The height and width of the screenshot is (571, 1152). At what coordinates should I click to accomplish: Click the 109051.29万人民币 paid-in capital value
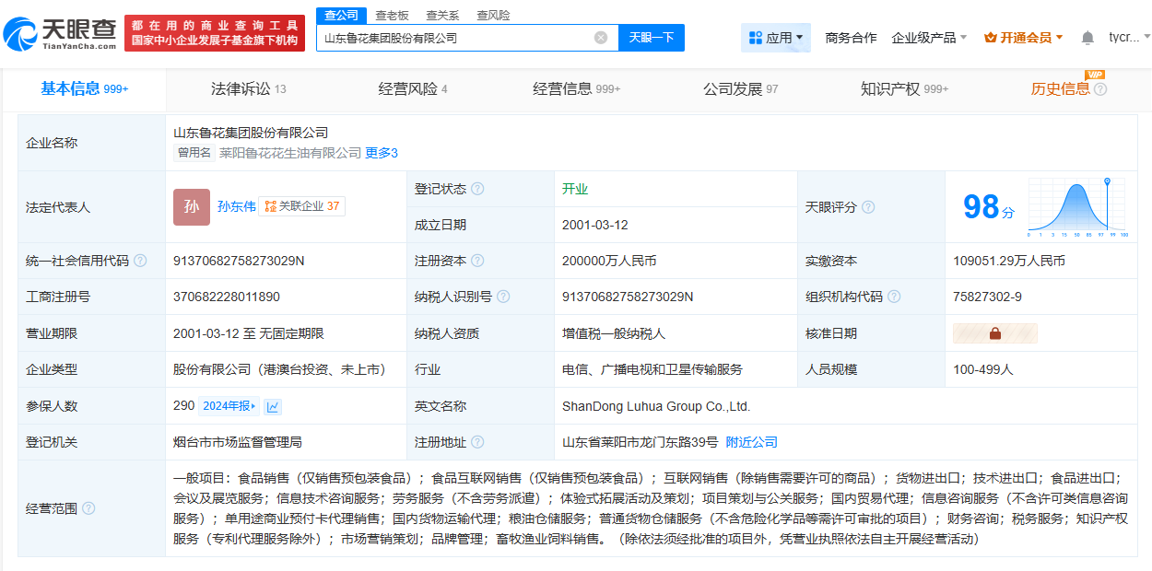click(1009, 261)
